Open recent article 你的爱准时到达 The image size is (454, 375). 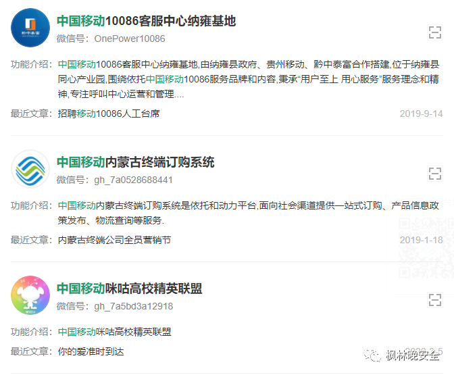[x=91, y=351]
